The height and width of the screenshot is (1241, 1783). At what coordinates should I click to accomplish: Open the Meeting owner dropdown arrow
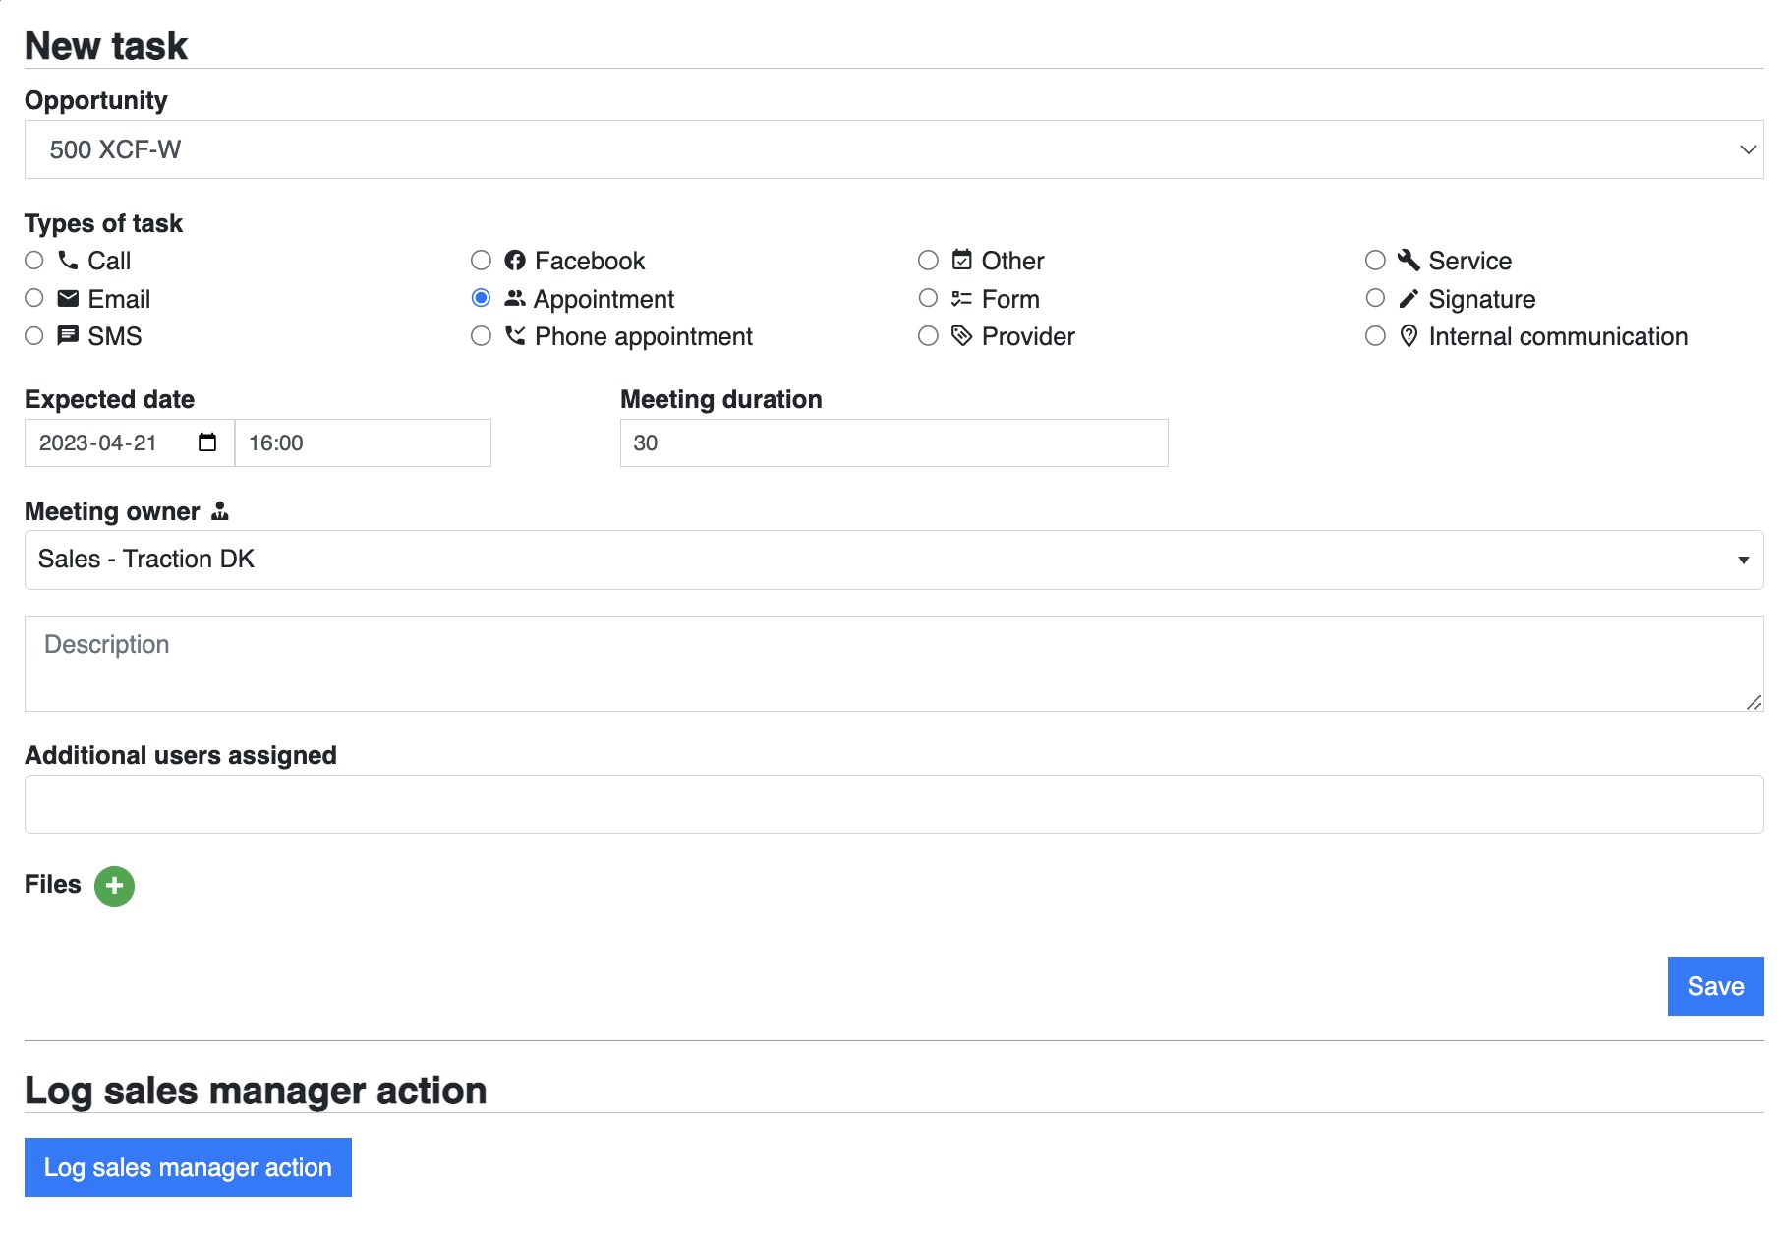point(1743,561)
